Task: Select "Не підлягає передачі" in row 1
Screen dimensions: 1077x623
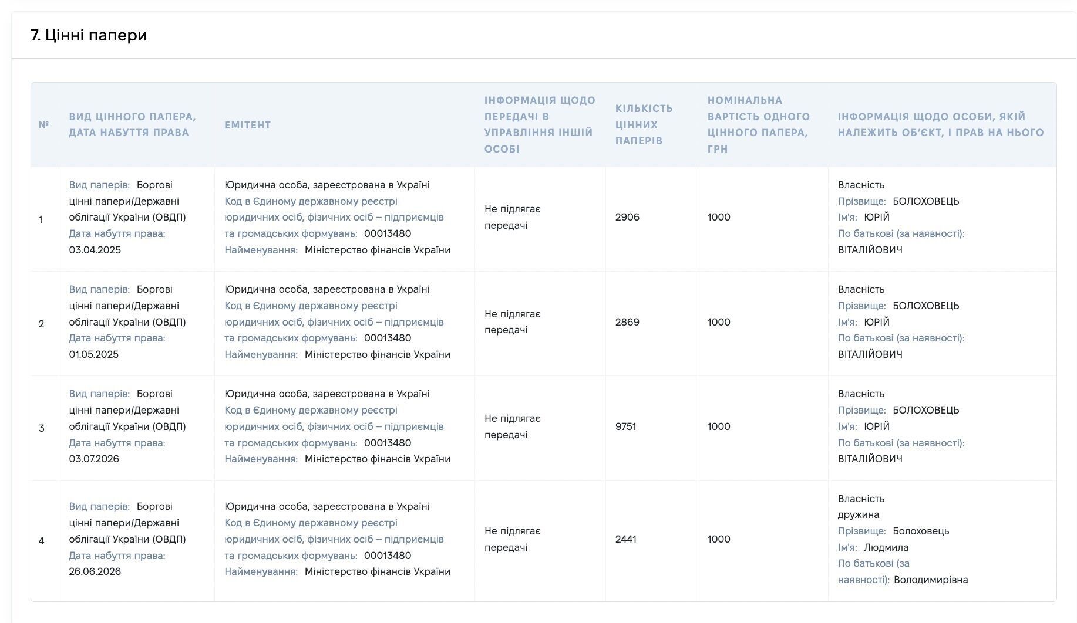Action: 513,217
